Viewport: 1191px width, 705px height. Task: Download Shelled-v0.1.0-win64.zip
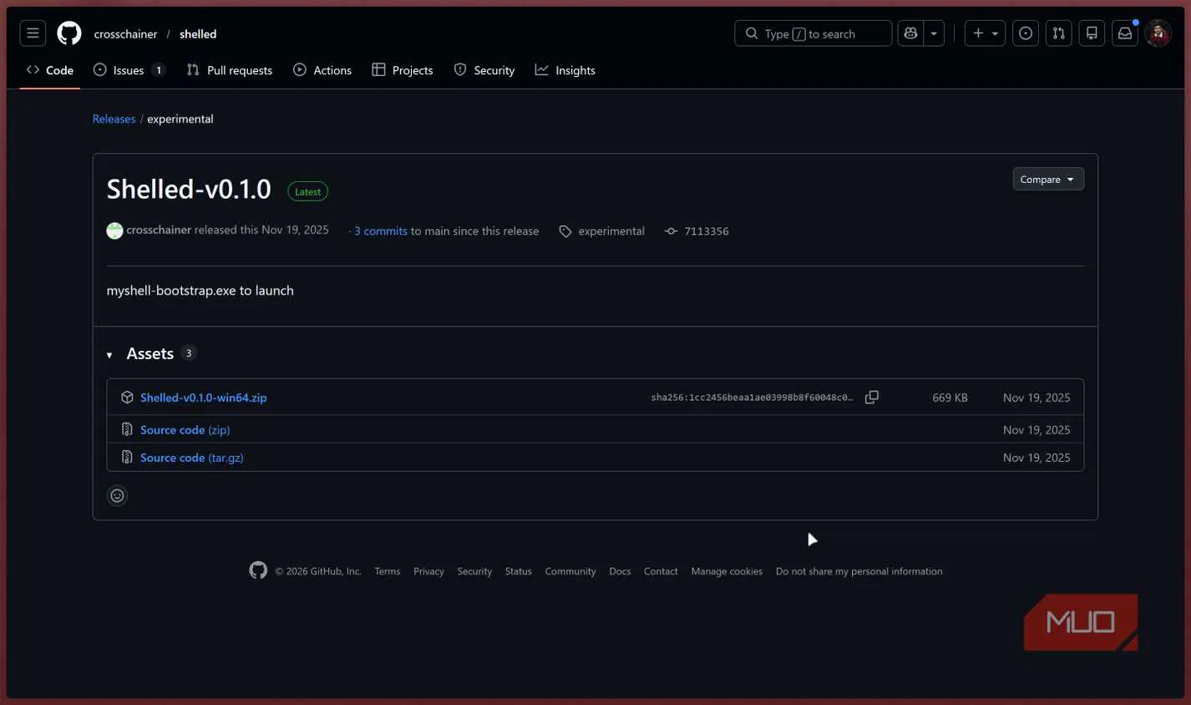204,398
